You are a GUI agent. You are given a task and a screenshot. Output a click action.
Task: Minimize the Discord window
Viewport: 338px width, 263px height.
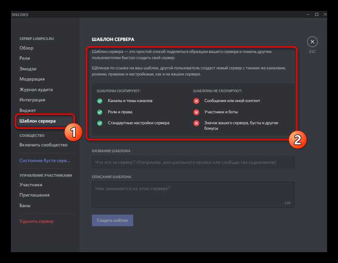tap(308, 14)
